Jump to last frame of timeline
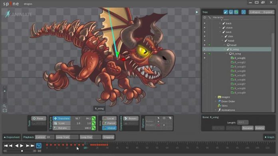Image resolution: width=278 pixels, height=156 pixels. (32, 146)
